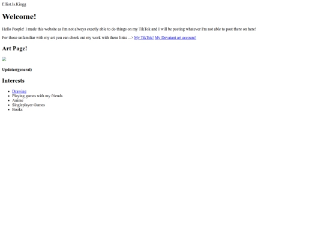Click the "For those unfamiliar" sentence start
This screenshot has width=324, height=243.
(19, 38)
